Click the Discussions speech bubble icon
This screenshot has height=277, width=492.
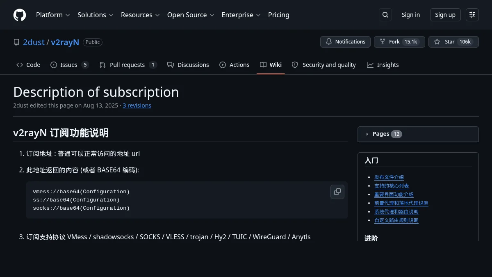pyautogui.click(x=171, y=65)
